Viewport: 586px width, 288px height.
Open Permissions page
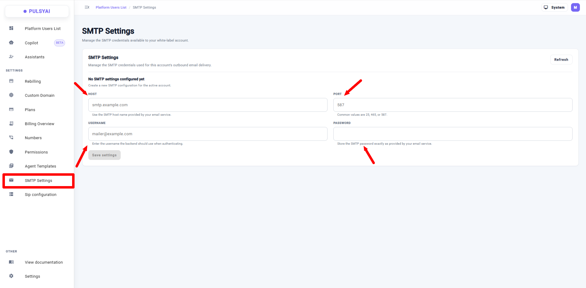[x=37, y=152]
